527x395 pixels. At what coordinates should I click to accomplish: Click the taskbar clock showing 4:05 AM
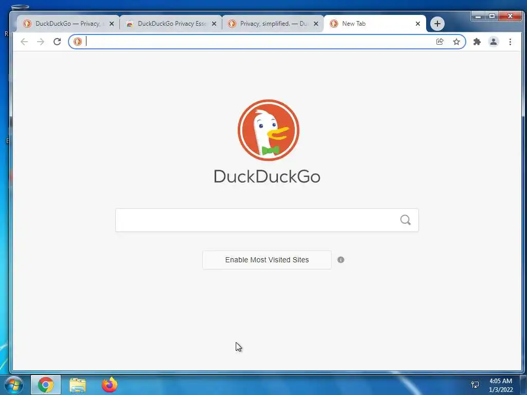(x=501, y=385)
